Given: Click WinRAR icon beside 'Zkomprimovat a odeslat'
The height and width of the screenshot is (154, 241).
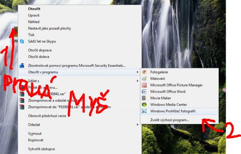Looking at the screenshot, I should 22,100.
